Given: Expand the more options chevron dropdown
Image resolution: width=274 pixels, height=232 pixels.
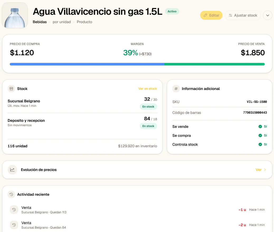Looking at the screenshot, I should tap(268, 15).
